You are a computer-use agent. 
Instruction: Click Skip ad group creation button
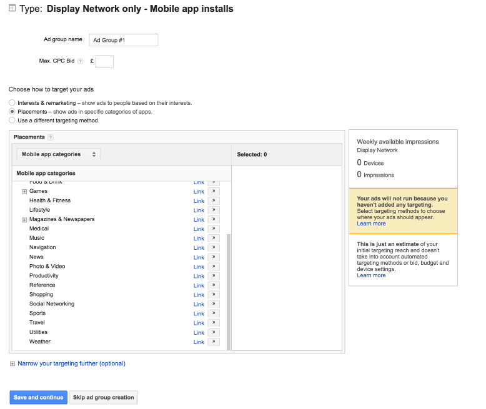pos(104,398)
